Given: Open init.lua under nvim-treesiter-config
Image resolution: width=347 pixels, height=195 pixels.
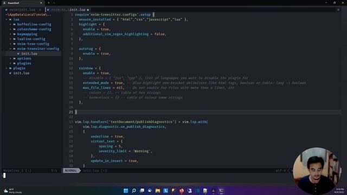Looking at the screenshot, I should click(29, 54).
